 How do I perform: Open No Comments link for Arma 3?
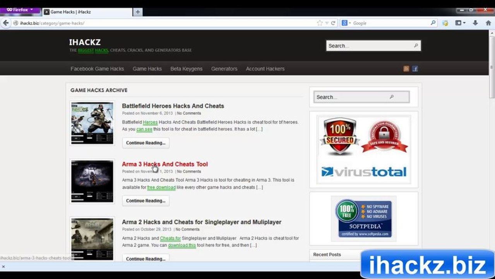point(189,171)
